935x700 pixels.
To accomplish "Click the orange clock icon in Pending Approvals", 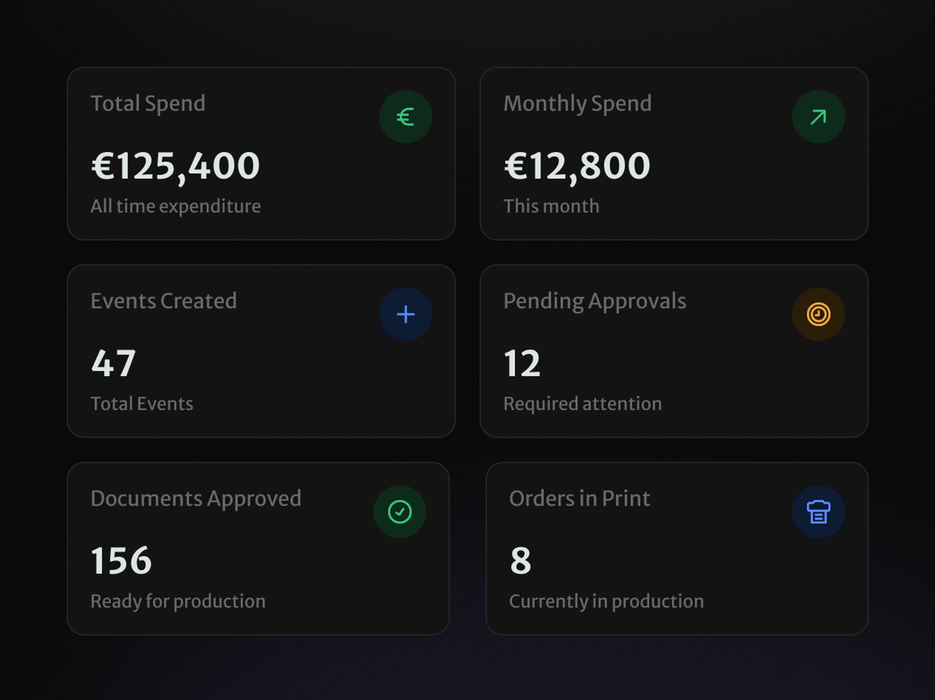I will click(x=818, y=314).
